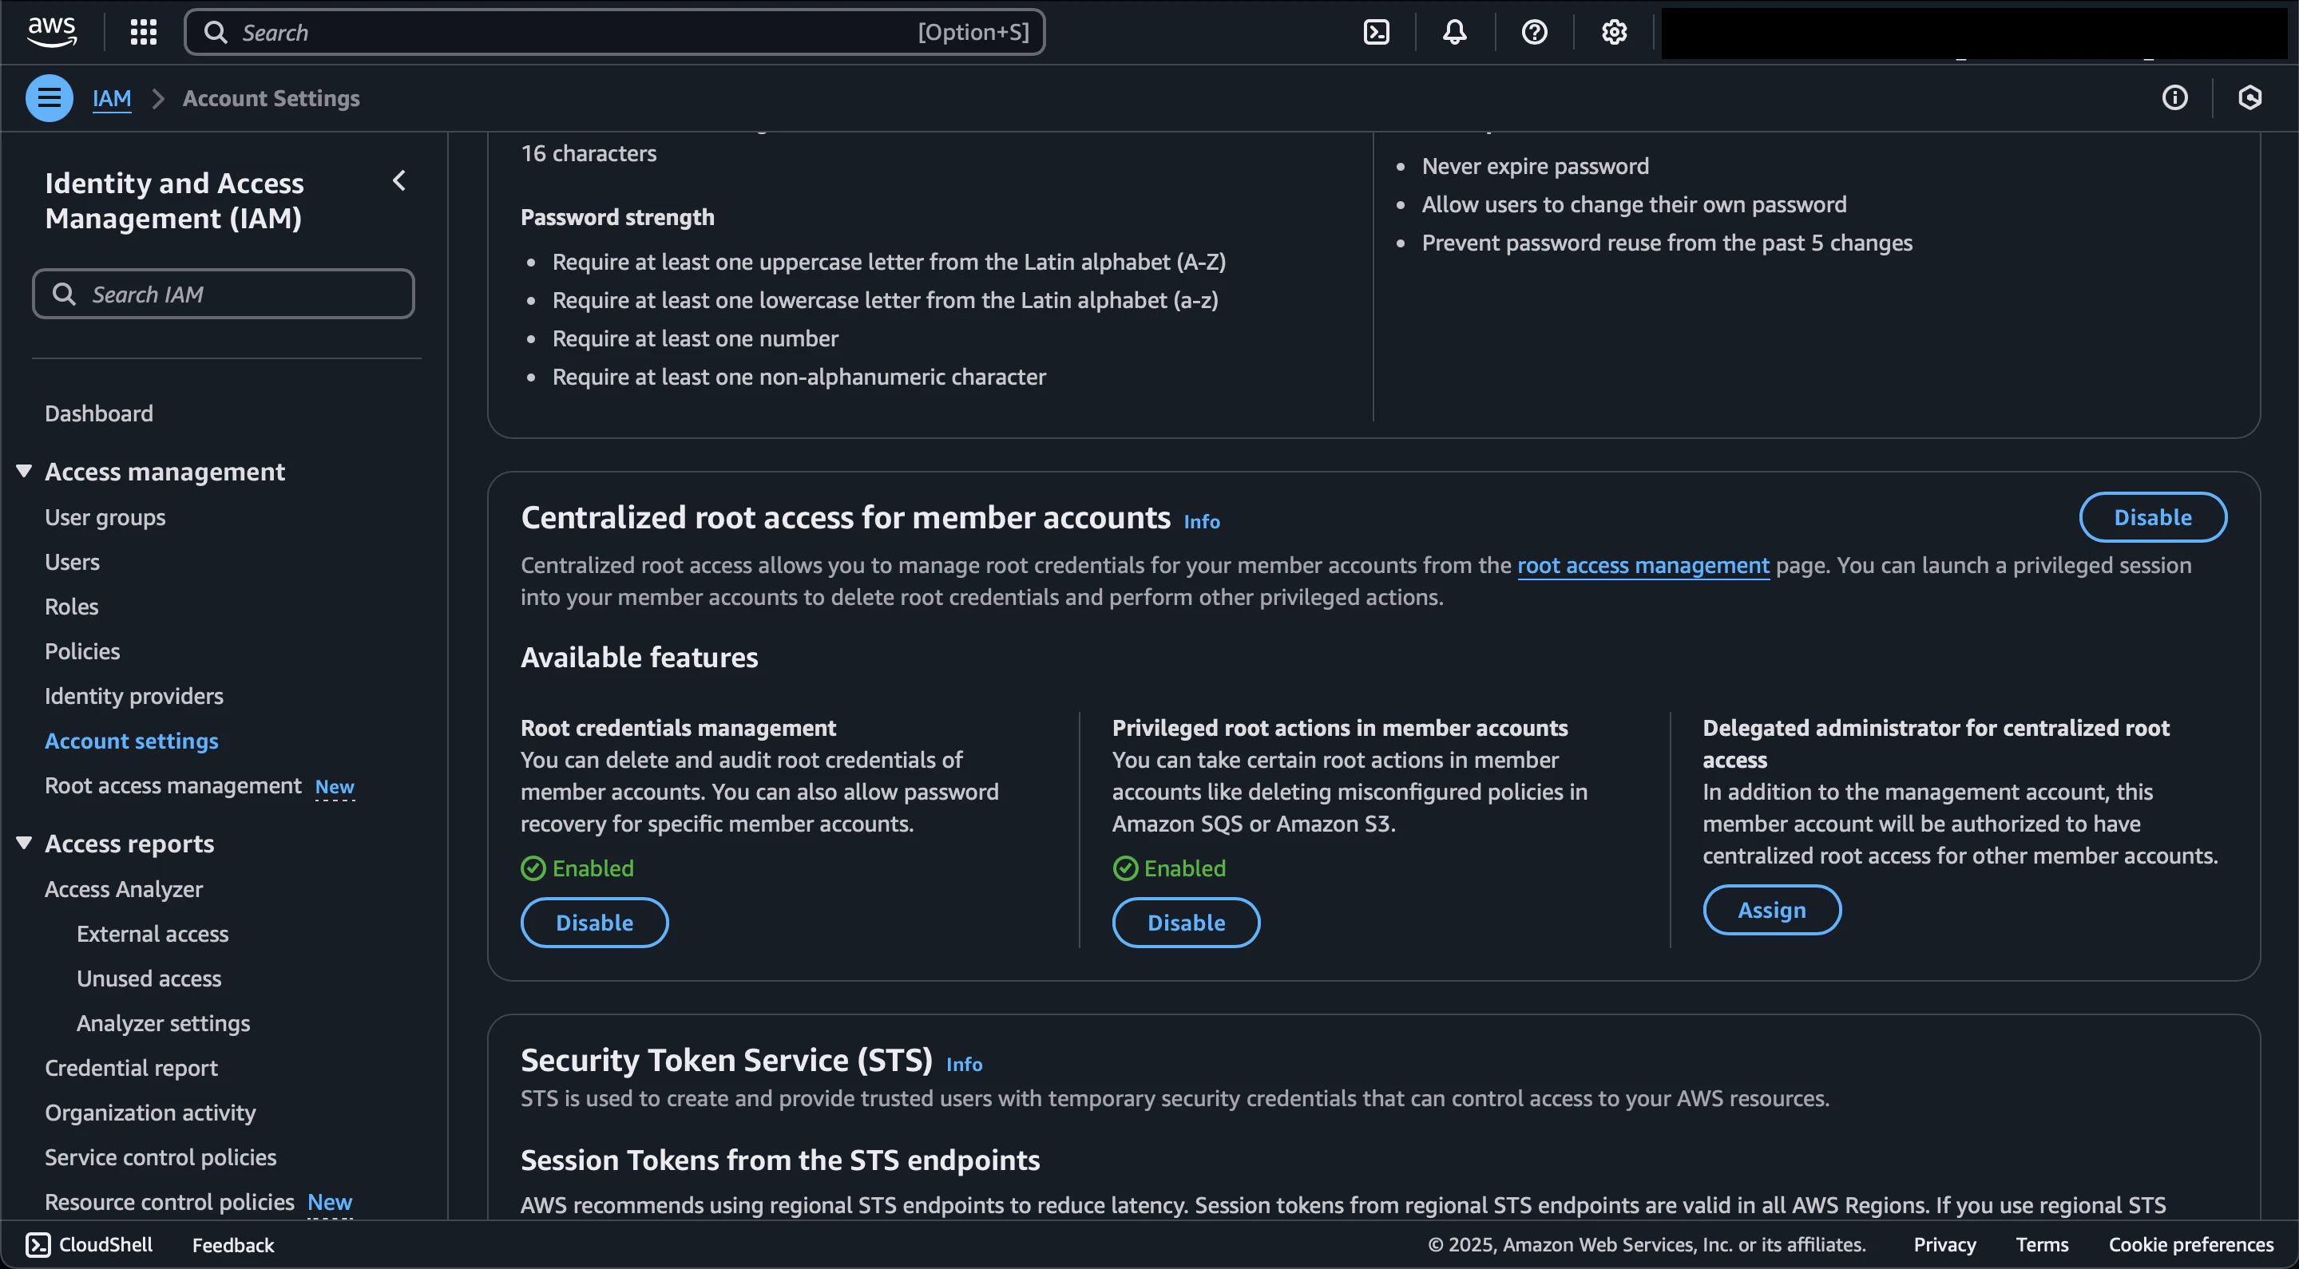Screen dimensions: 2299x1269
Task: Go to Roles in the sidebar
Action: click(71, 607)
